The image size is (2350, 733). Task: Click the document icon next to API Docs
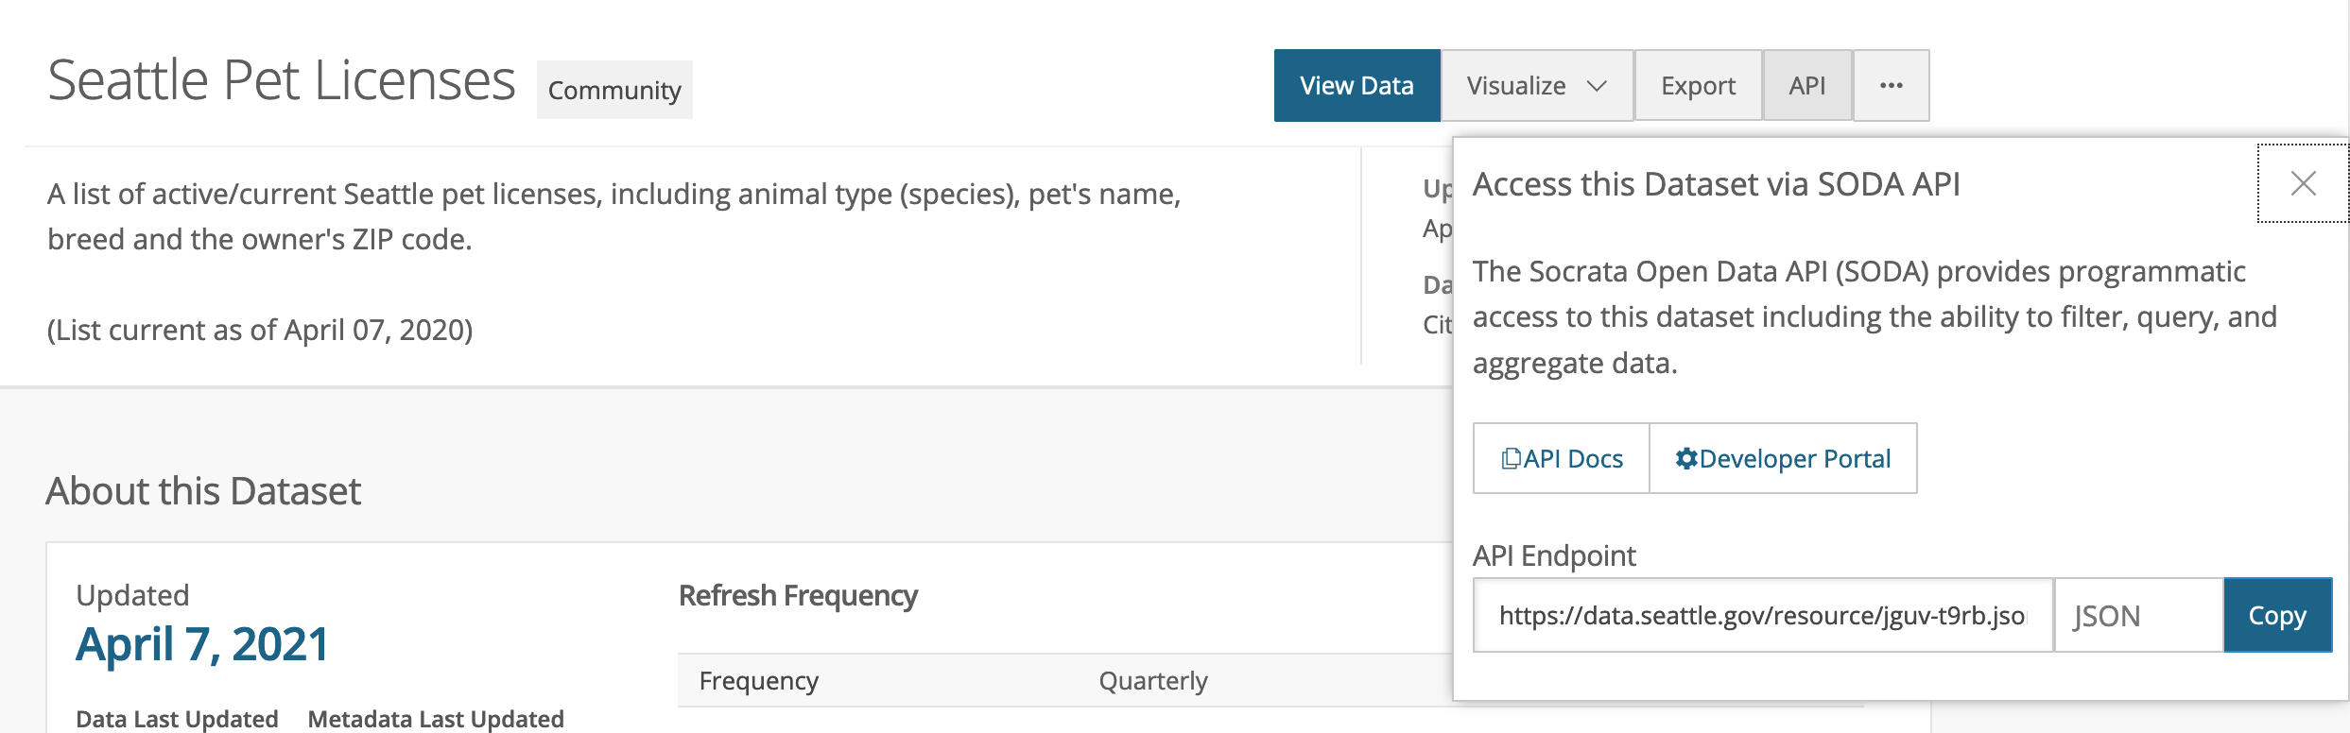click(x=1511, y=459)
